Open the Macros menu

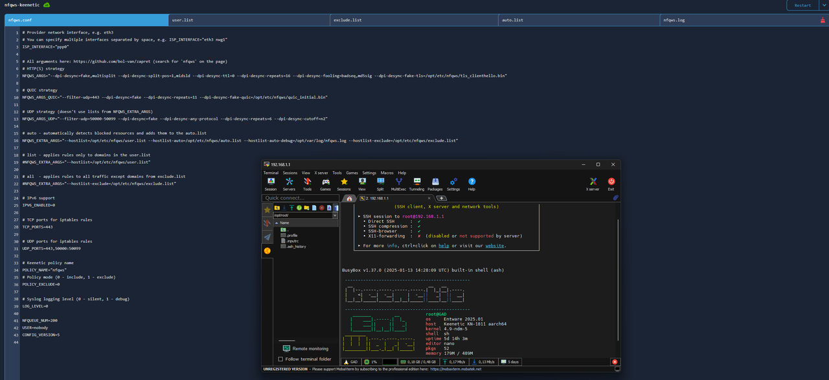(387, 173)
